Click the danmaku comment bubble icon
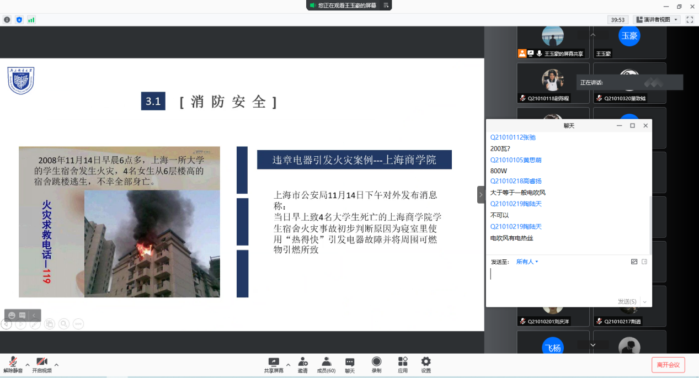 [23, 315]
